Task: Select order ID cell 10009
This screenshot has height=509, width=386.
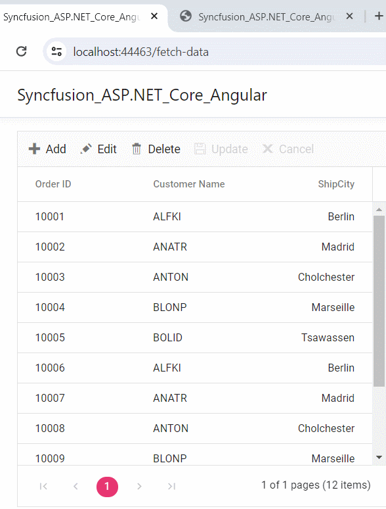Action: (x=50, y=458)
